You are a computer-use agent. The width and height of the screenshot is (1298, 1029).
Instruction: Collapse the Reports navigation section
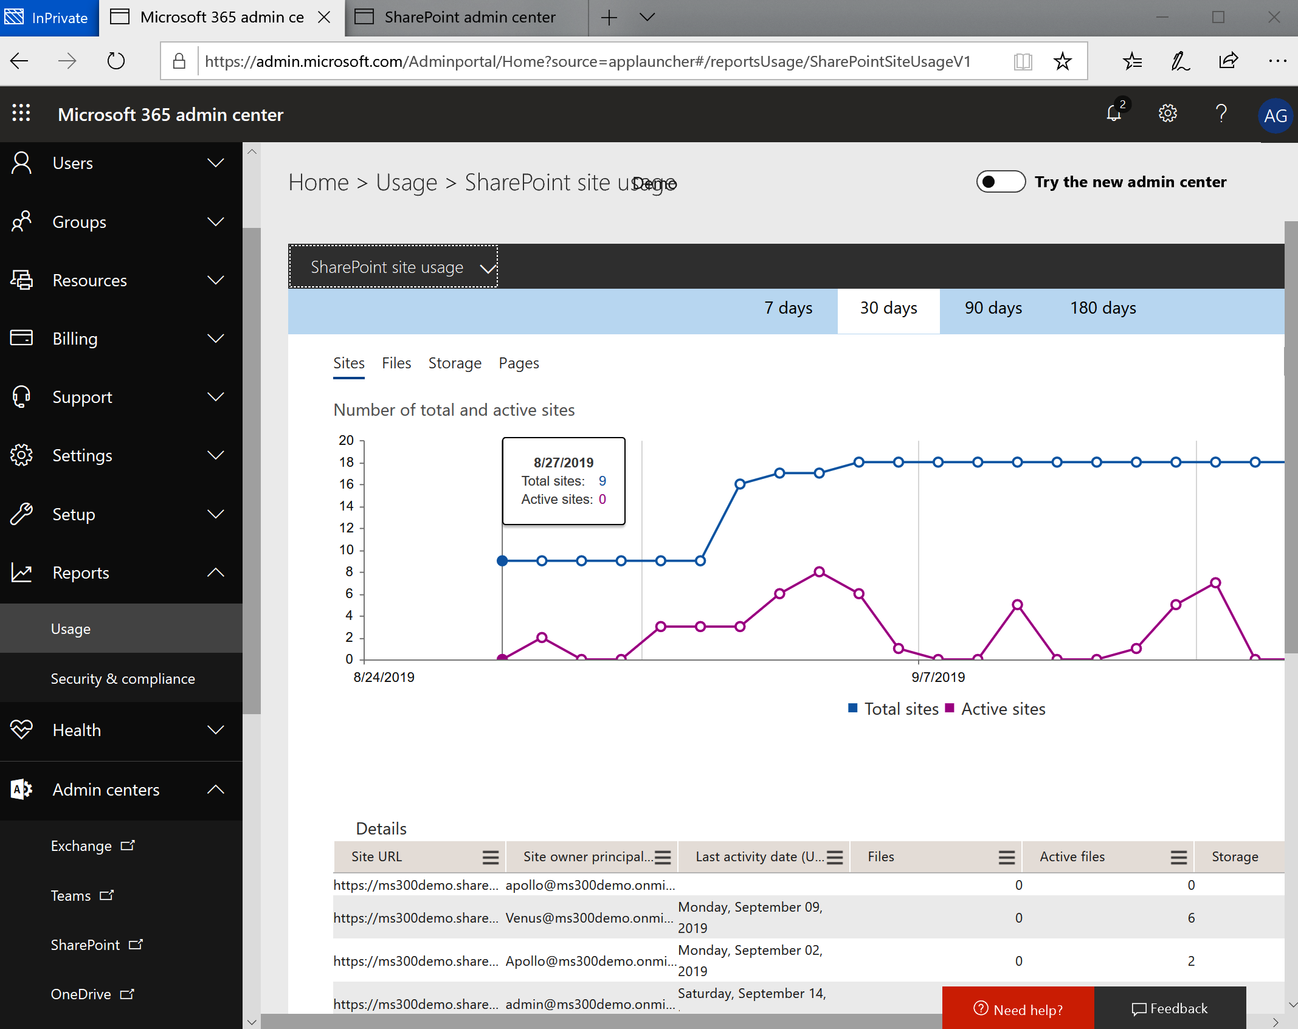point(122,573)
